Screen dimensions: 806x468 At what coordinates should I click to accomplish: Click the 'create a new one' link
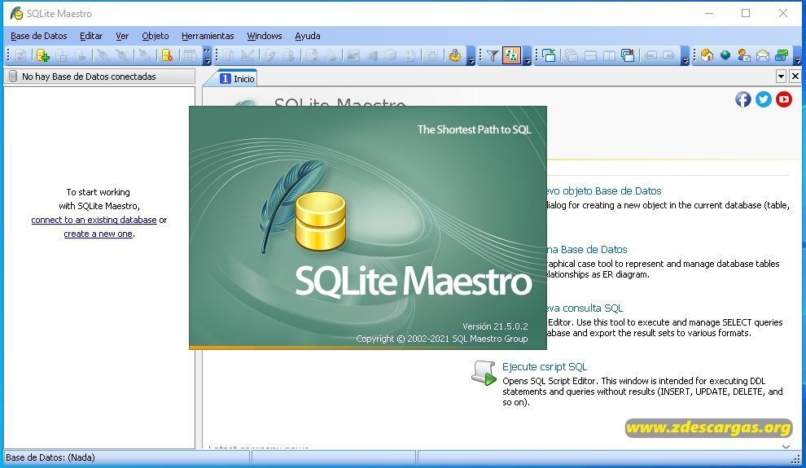tap(99, 234)
